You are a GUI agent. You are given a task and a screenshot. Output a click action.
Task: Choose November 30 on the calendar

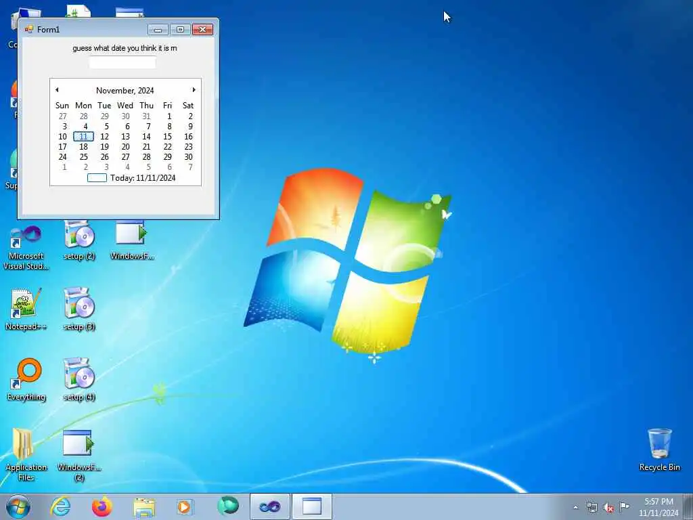(x=188, y=157)
